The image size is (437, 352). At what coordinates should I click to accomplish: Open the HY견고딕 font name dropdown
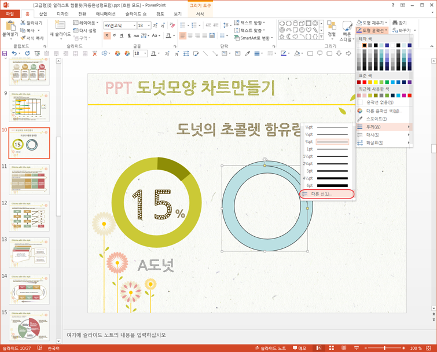[x=134, y=25]
